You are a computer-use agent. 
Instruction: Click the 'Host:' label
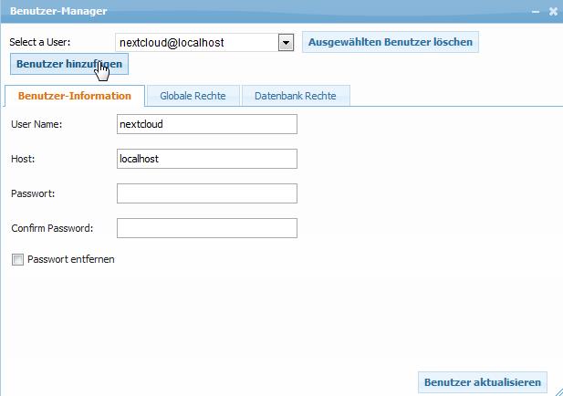(23, 159)
